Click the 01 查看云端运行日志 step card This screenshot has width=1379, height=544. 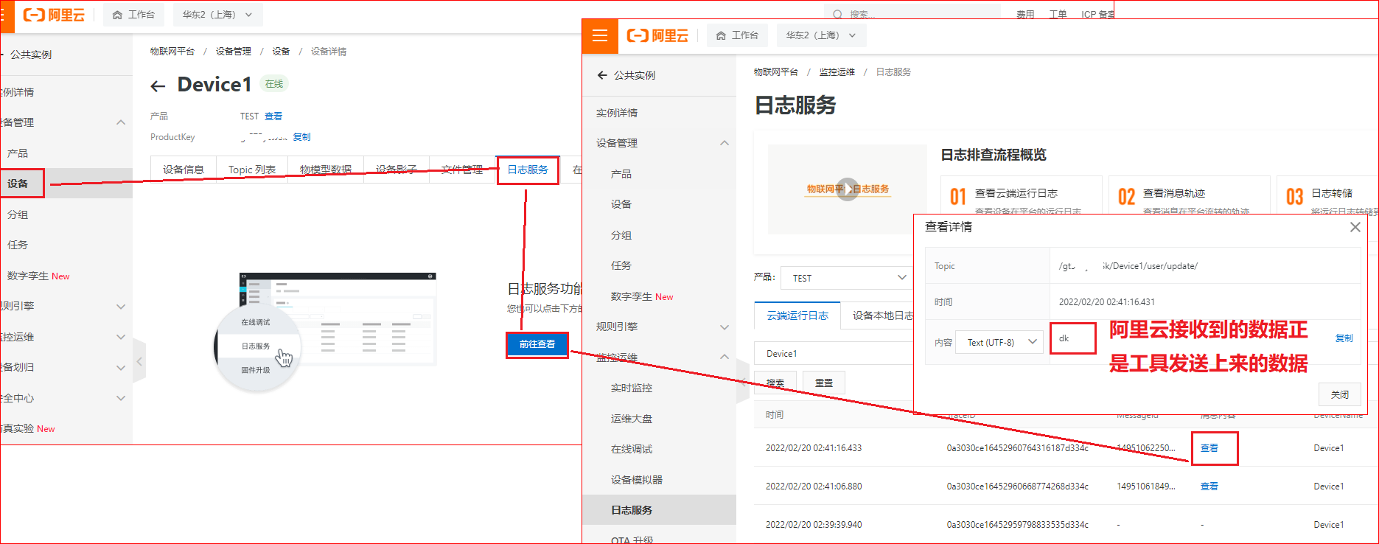[1022, 196]
